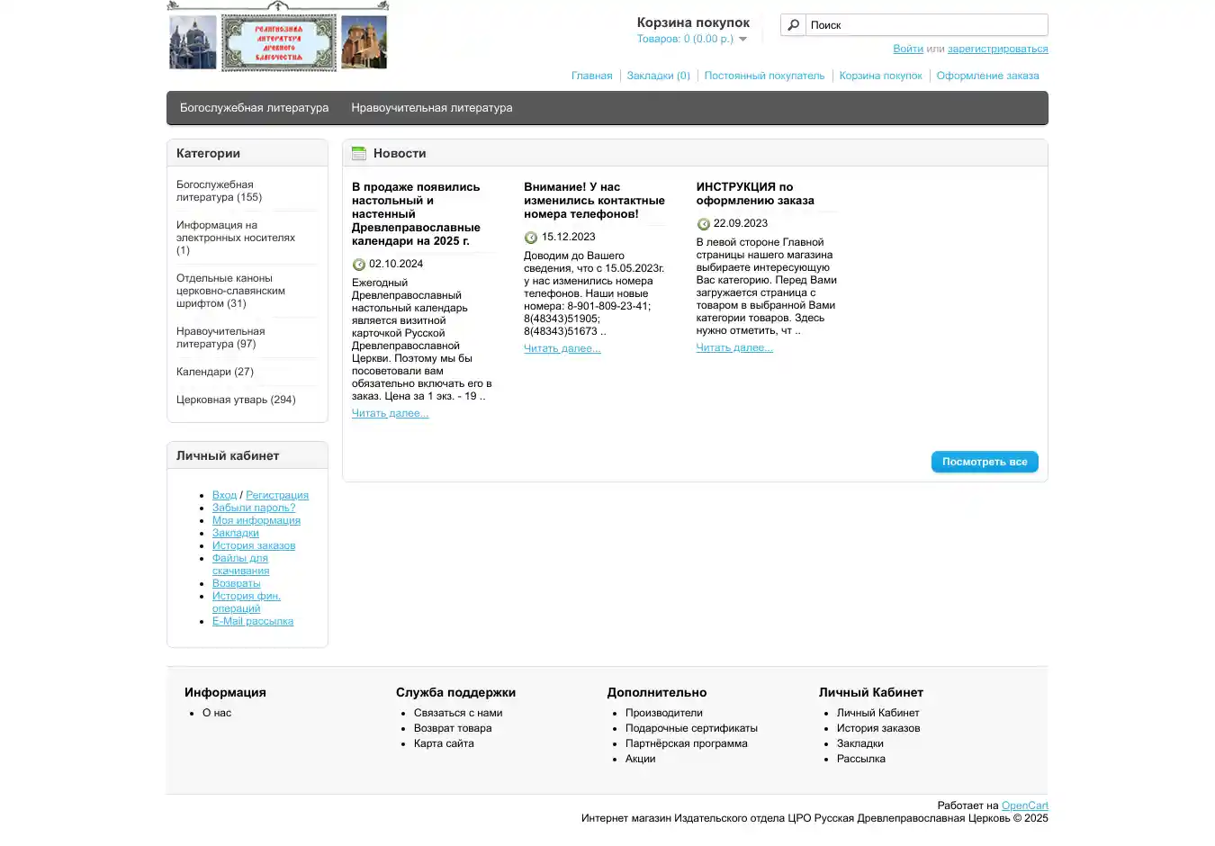The width and height of the screenshot is (1215, 846).
Task: Click the clock icon beside 22.09.2023
Action: click(x=703, y=224)
